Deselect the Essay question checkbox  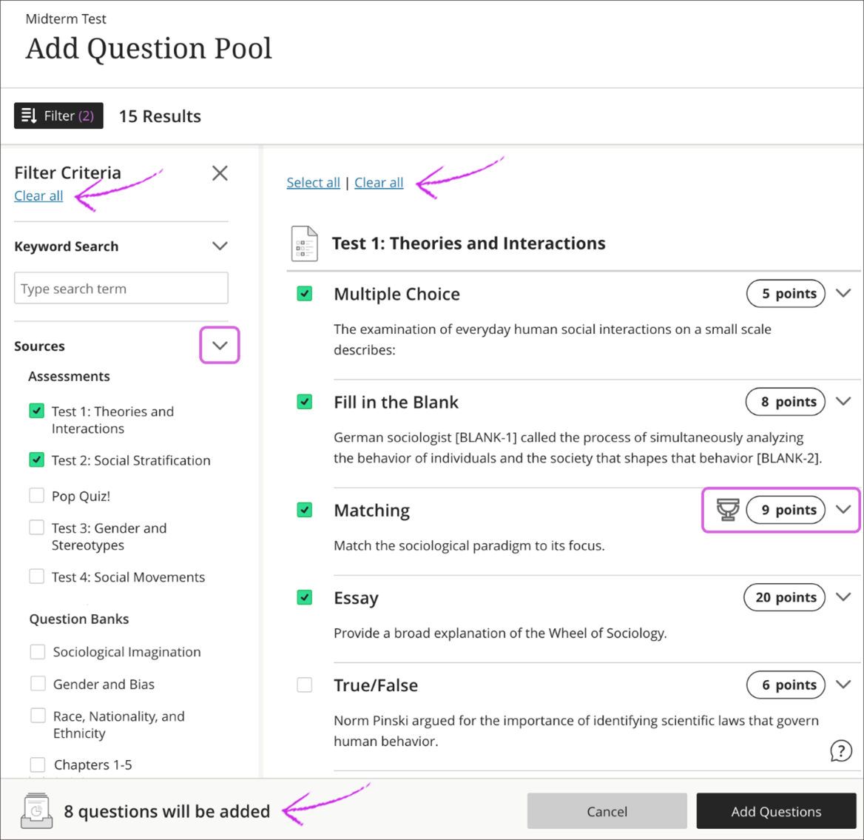(x=304, y=597)
